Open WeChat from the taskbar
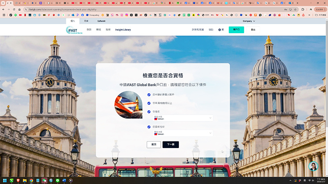The width and height of the screenshot is (328, 184). 44,180
